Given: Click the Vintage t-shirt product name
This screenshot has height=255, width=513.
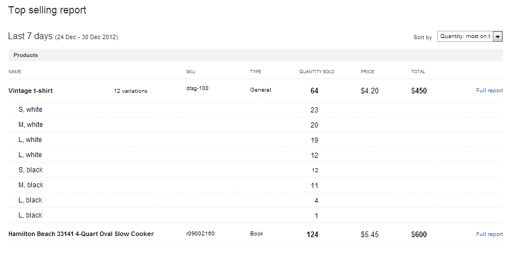Looking at the screenshot, I should pyautogui.click(x=31, y=91).
